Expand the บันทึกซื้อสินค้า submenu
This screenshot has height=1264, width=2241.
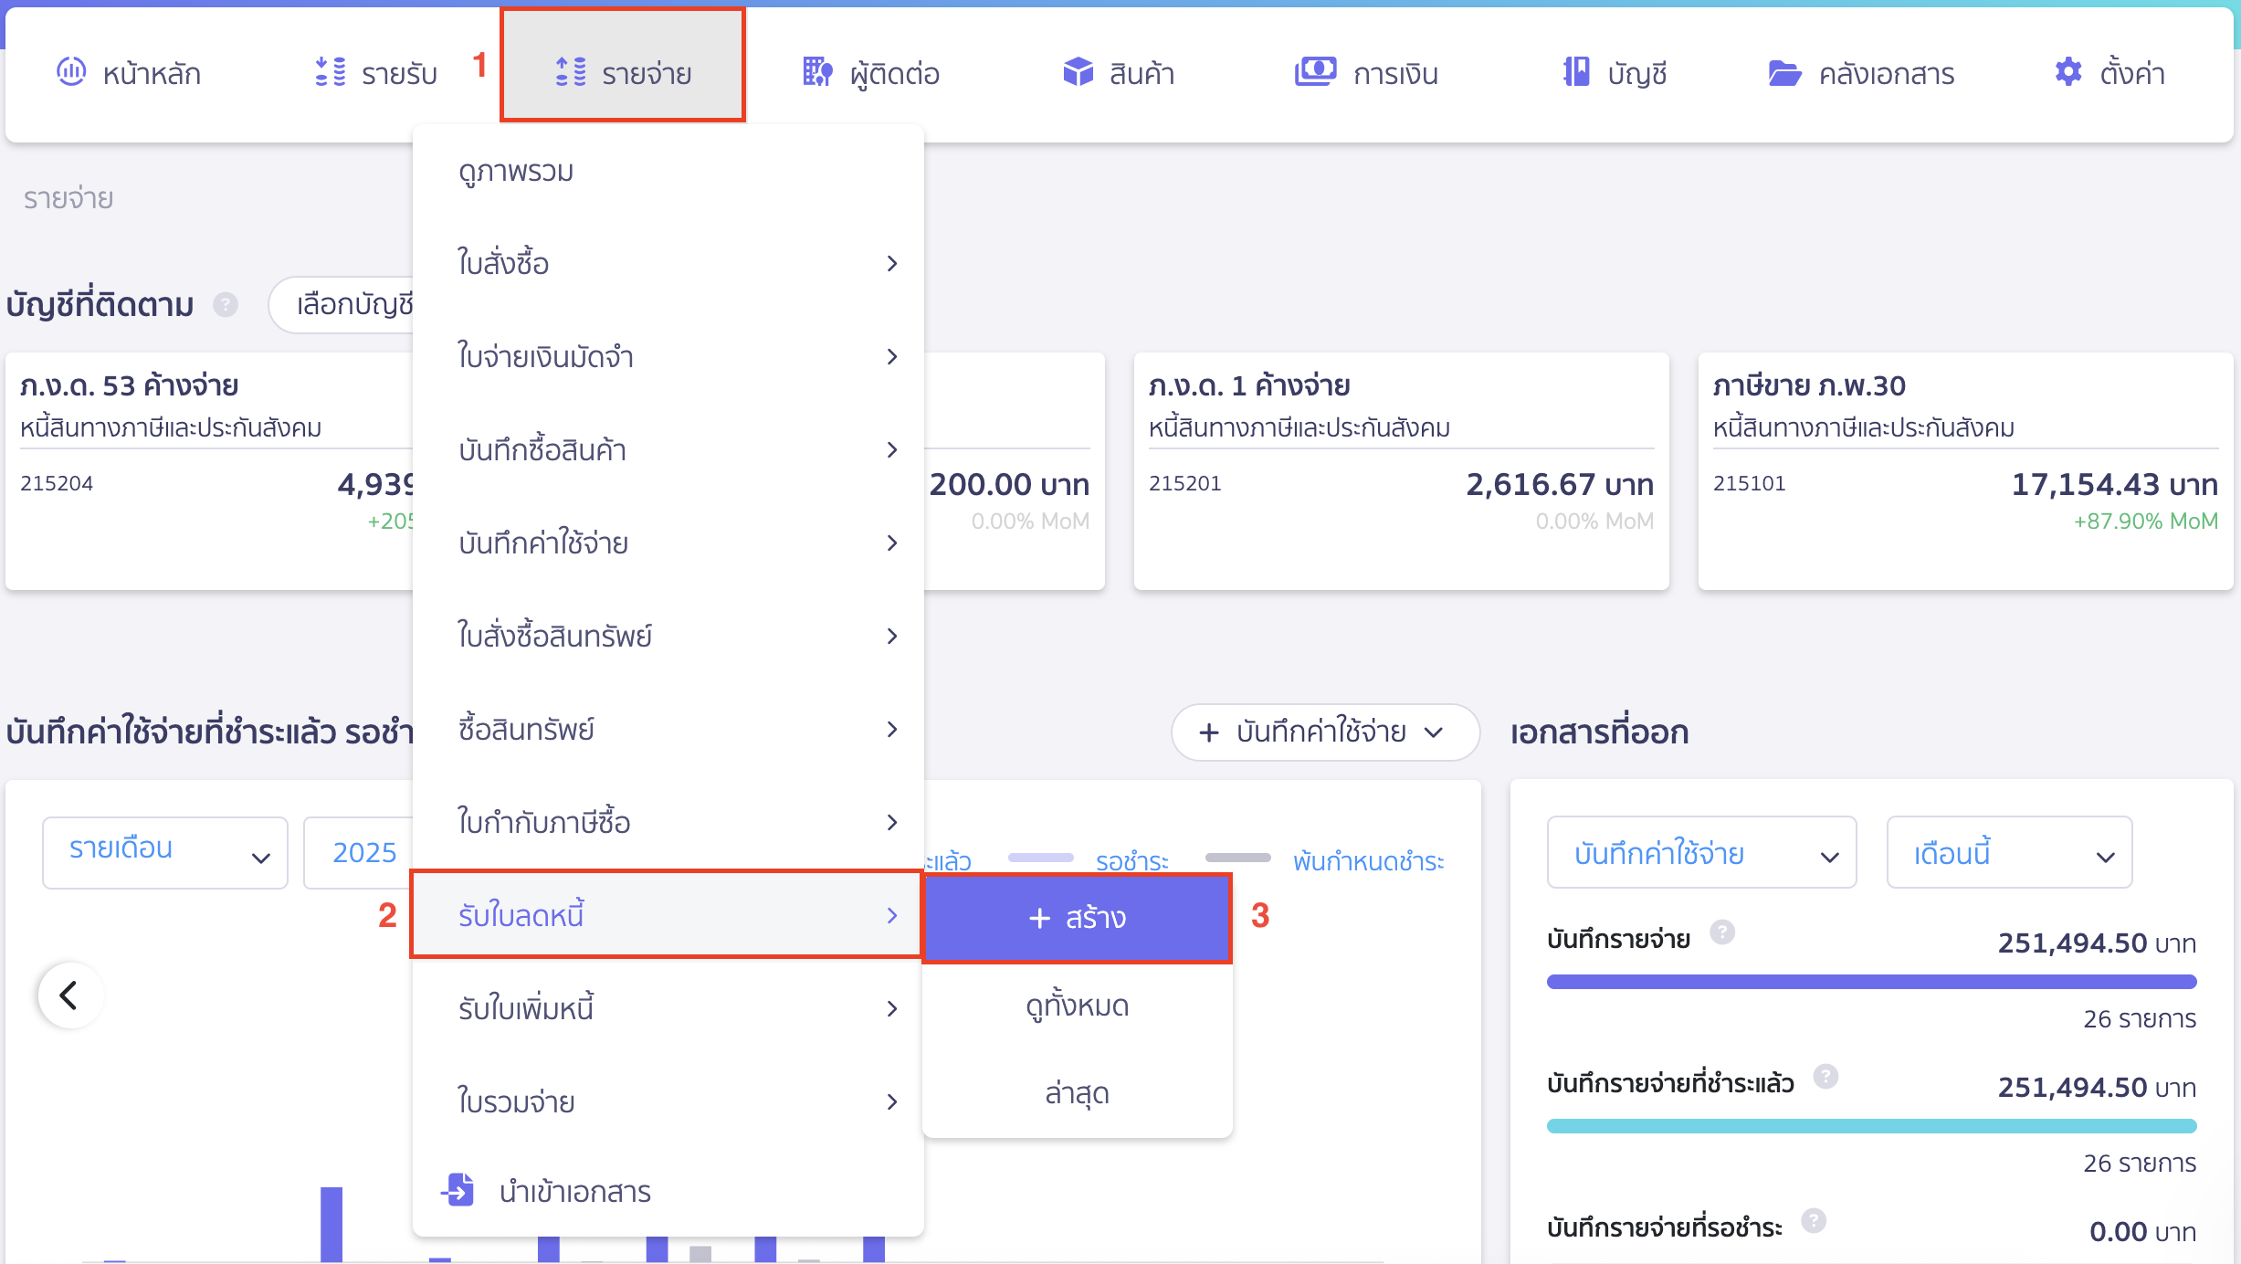668,450
